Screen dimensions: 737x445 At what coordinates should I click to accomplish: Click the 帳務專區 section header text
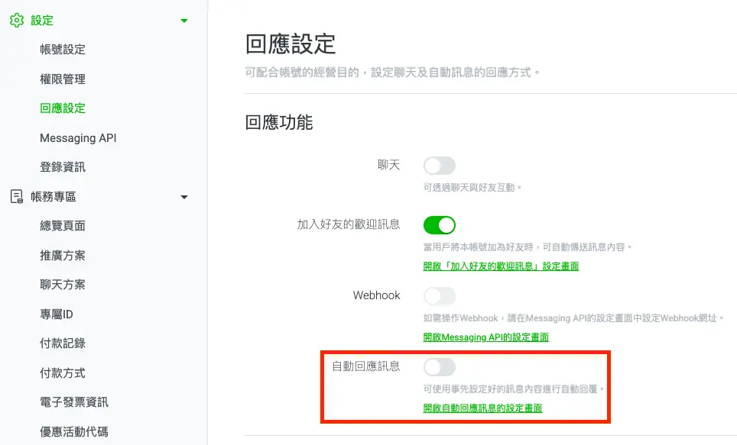coord(53,197)
